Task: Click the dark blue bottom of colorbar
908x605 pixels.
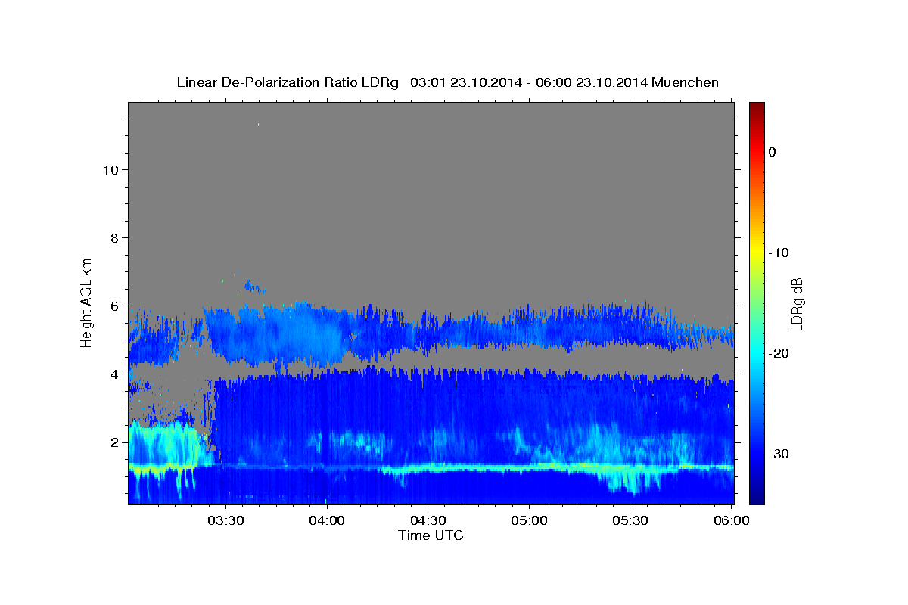Action: (757, 498)
